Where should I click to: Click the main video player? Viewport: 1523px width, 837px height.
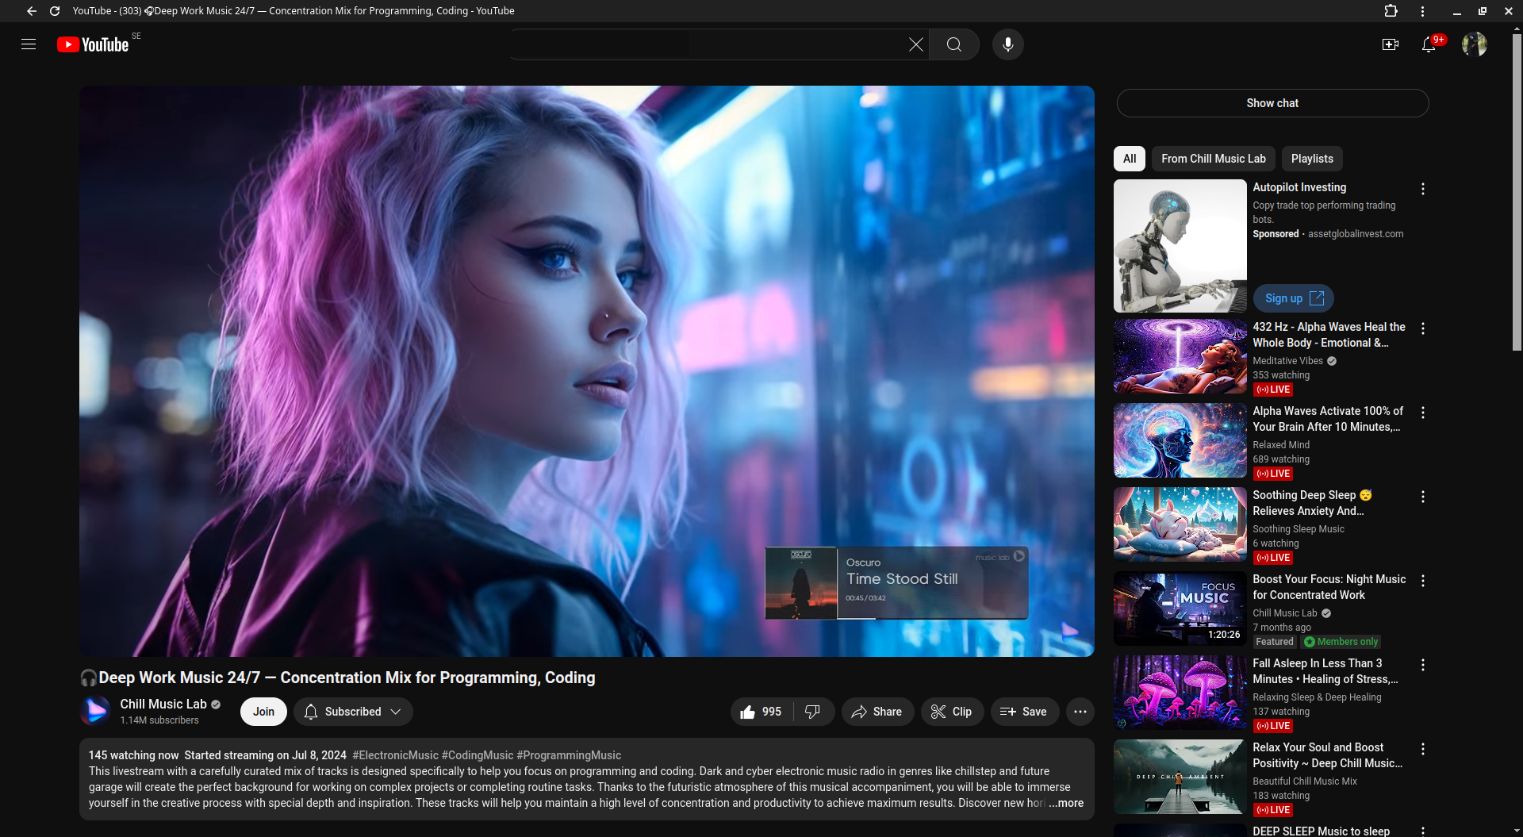586,371
